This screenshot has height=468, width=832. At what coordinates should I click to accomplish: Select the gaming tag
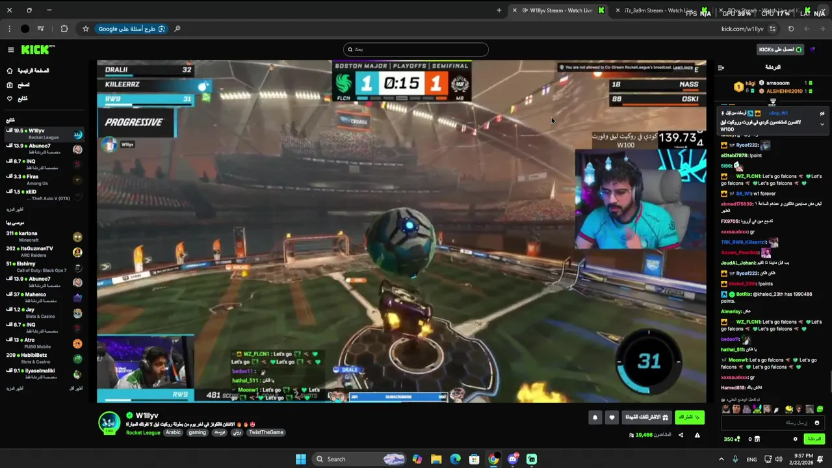pos(197,432)
